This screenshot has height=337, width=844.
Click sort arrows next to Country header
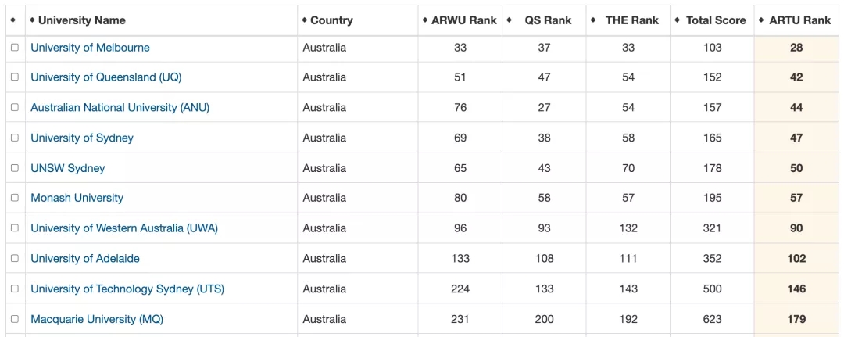(x=305, y=20)
